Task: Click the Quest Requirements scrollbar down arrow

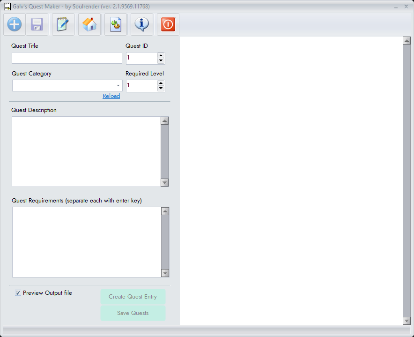Action: [x=165, y=273]
